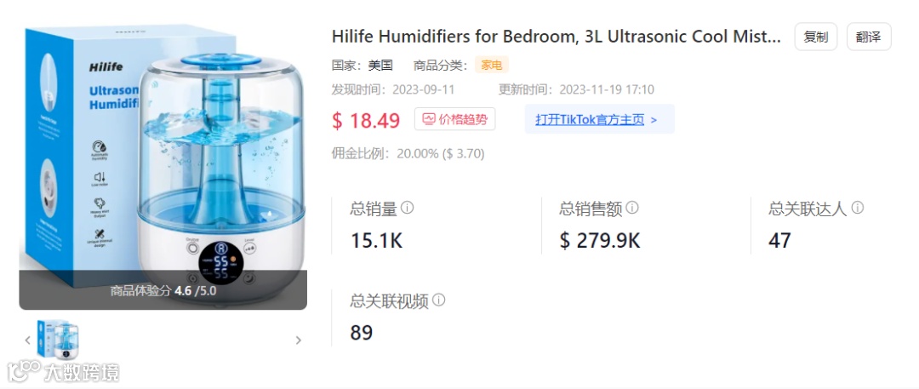Click the info icon beside 总销量

[408, 208]
